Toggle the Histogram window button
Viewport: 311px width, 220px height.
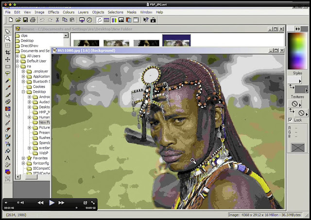pyautogui.click(x=121, y=20)
